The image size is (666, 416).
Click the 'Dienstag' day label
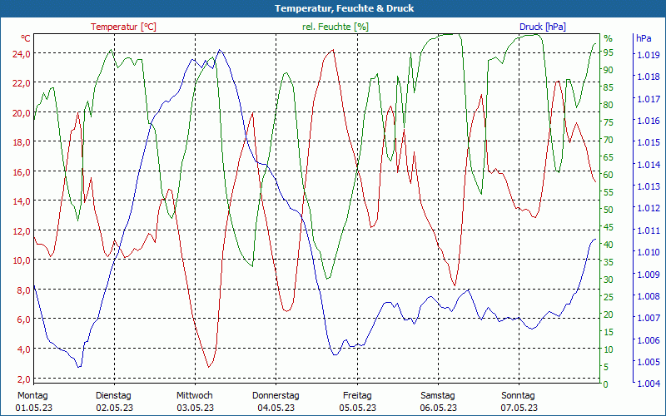pos(113,395)
